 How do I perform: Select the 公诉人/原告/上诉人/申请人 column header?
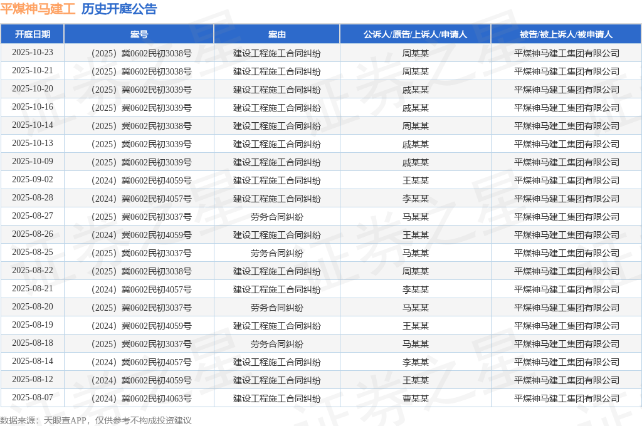[x=415, y=34]
